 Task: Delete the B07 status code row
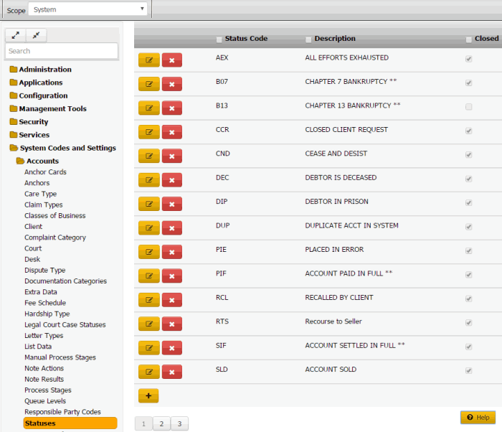tap(172, 84)
